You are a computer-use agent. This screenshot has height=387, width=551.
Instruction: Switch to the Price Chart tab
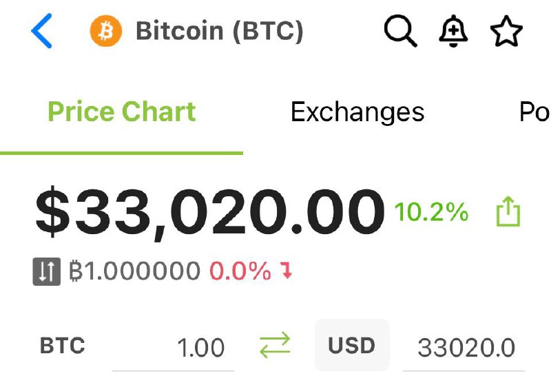121,112
